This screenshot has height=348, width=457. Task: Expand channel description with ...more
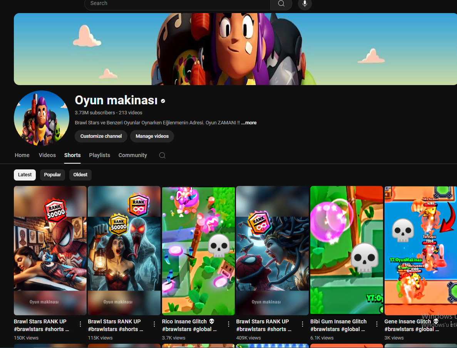coord(249,123)
